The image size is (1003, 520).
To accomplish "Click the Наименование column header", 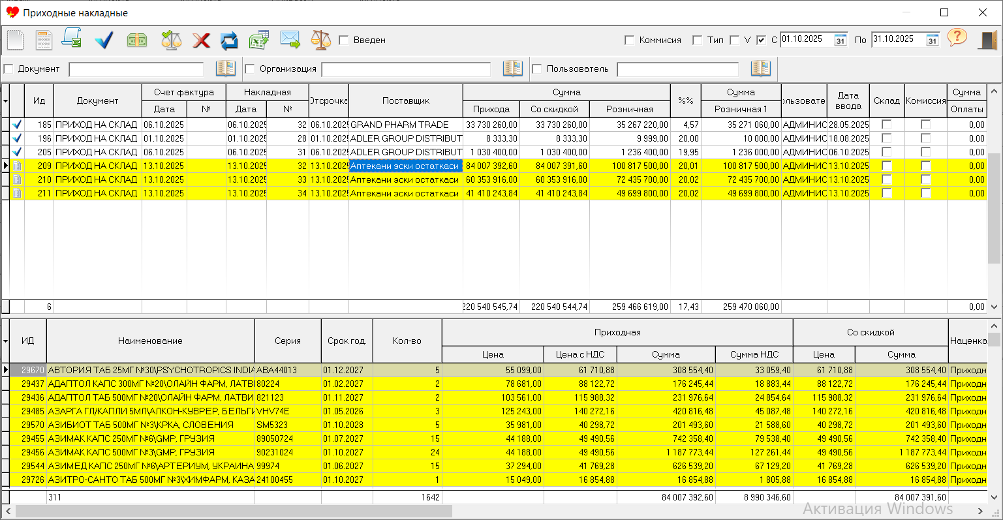I will point(150,341).
